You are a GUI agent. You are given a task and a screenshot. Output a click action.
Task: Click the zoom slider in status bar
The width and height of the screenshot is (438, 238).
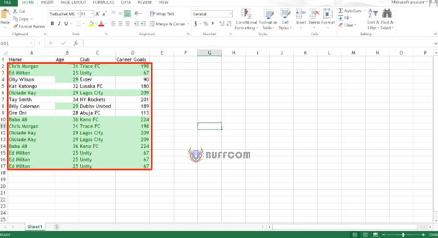click(403, 235)
